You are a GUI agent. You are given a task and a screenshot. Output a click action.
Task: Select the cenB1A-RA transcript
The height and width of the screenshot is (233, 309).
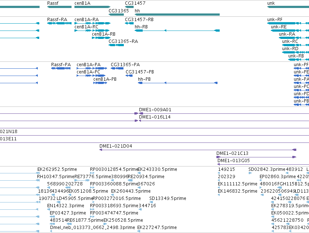(92, 23)
